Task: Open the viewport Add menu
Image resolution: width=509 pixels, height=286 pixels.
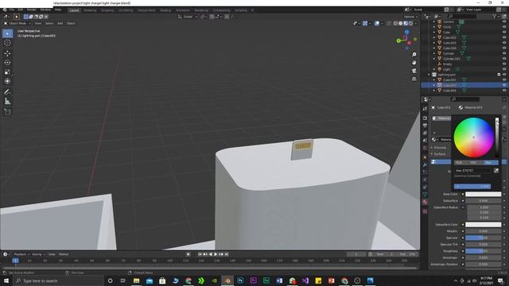Action: tap(60, 23)
